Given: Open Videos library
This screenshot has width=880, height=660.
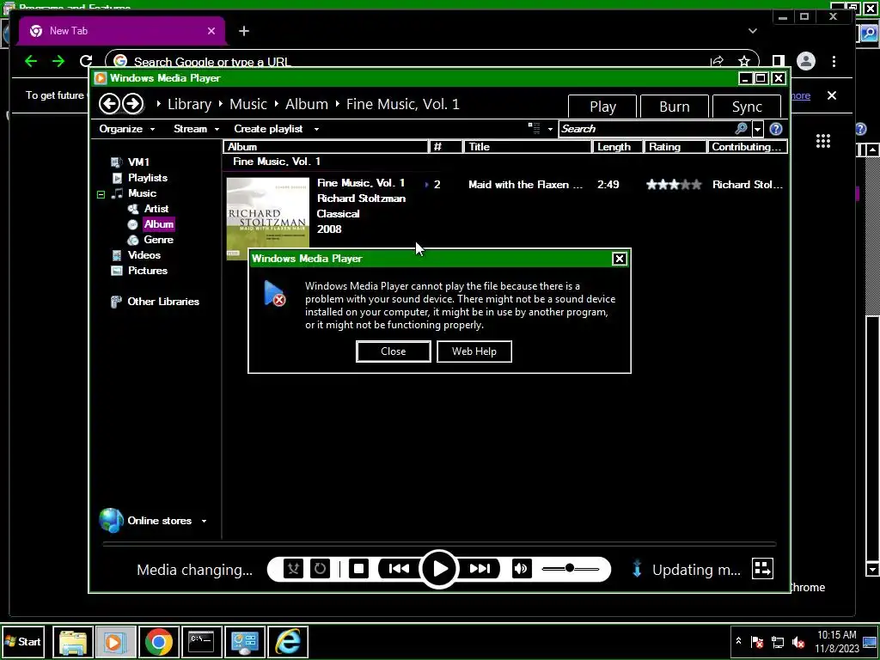Looking at the screenshot, I should [144, 254].
